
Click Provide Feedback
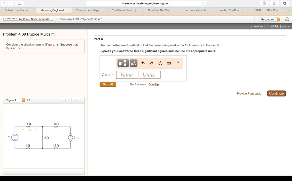248,93
